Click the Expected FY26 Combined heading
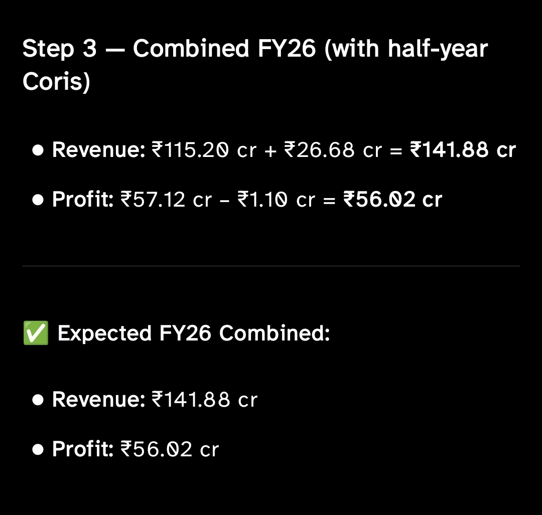Viewport: 542px width, 515px height. (194, 333)
